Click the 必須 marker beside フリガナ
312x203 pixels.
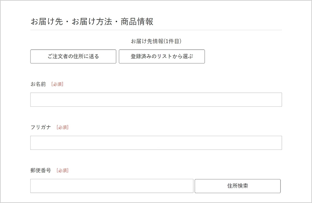tap(62, 127)
